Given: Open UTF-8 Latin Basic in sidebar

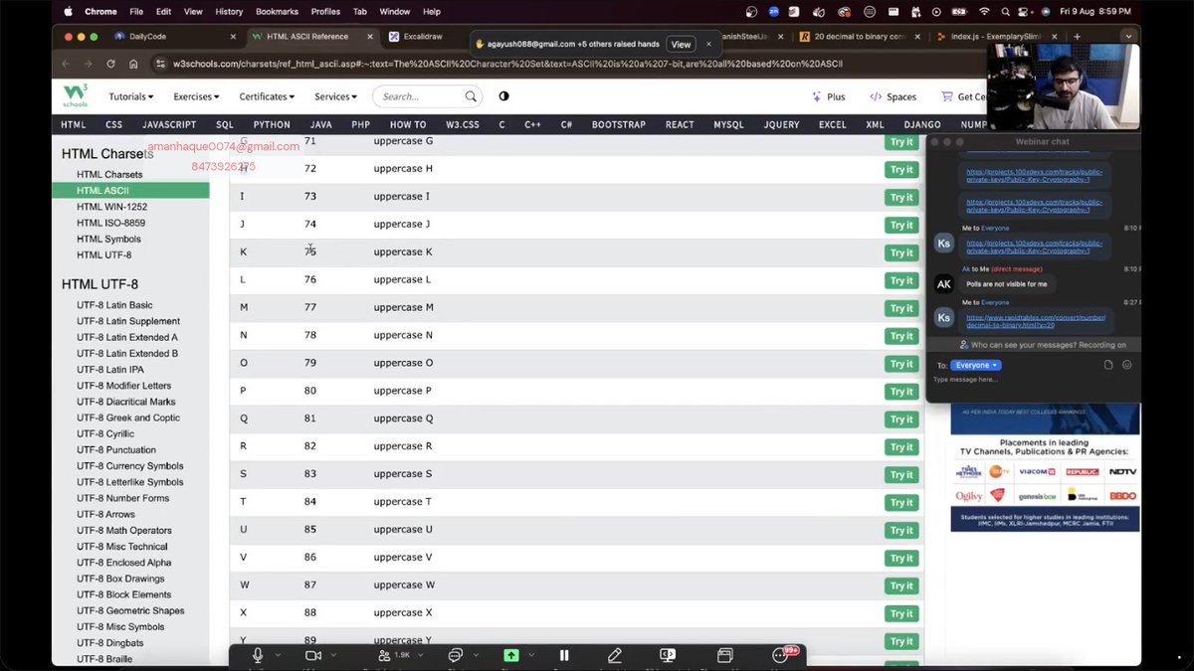Looking at the screenshot, I should tap(114, 305).
